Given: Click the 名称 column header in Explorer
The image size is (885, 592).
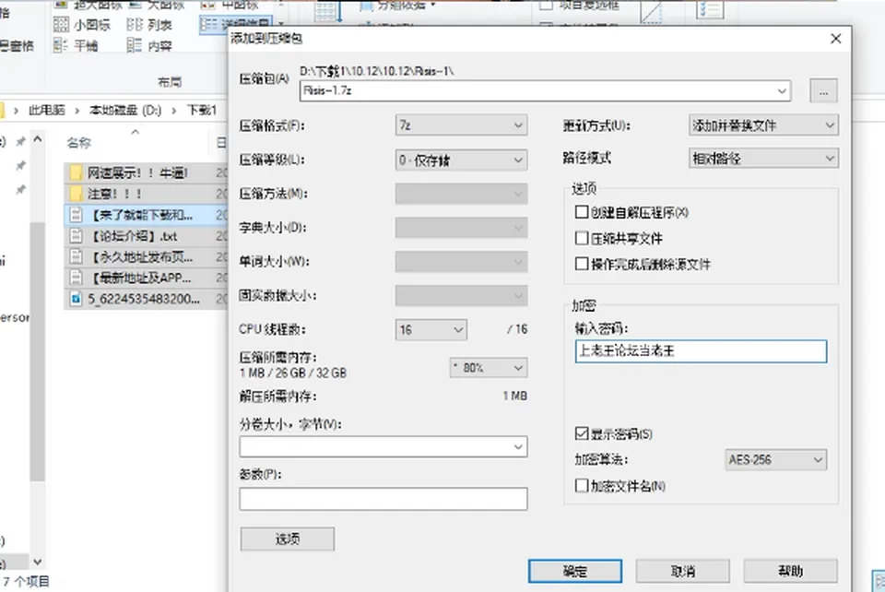Looking at the screenshot, I should tap(78, 143).
